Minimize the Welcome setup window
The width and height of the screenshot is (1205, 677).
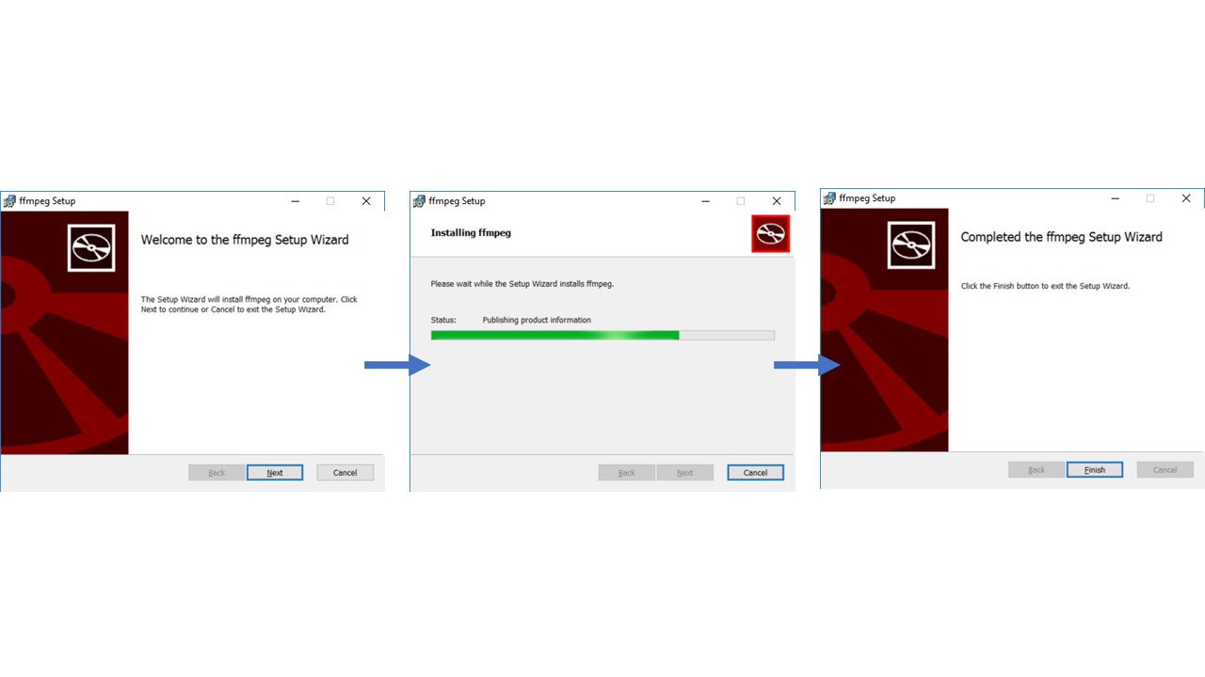(x=296, y=201)
